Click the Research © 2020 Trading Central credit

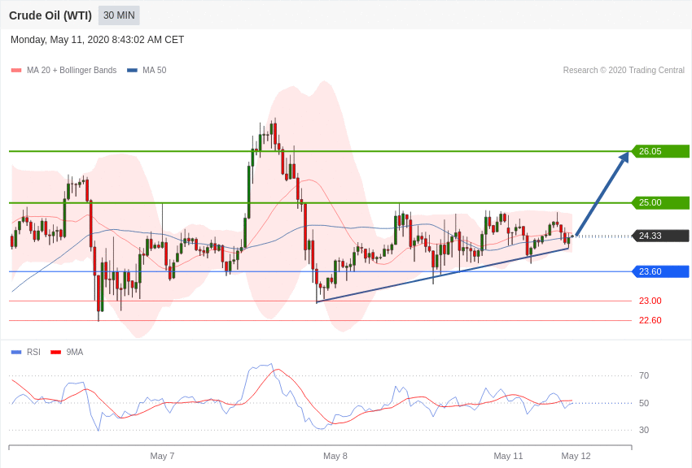[624, 70]
